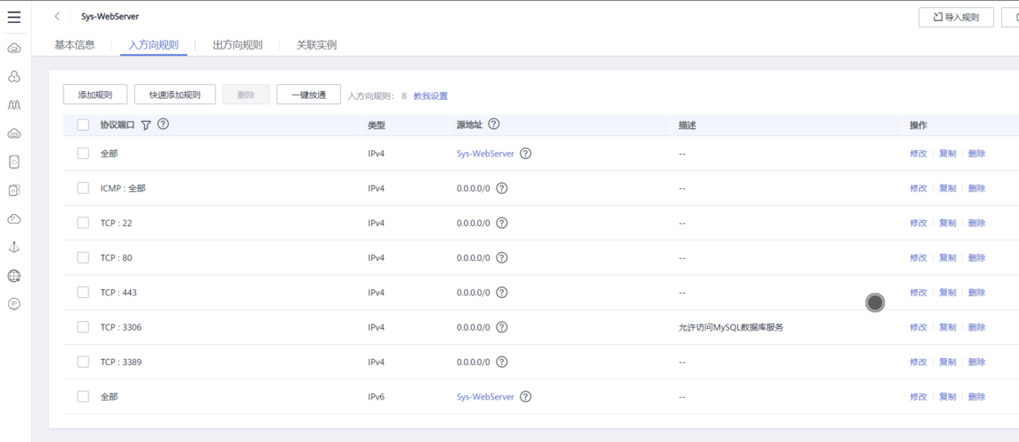Check the 全部 IPv6 rule checkbox

83,397
